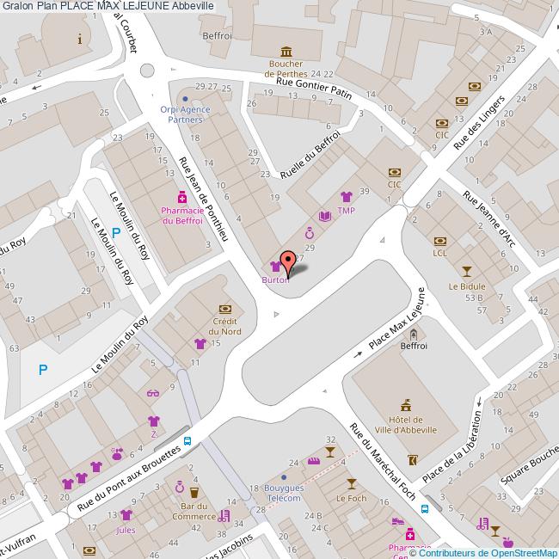
Task: Click the Orpi Agence Partners blue dot
Action: pyautogui.click(x=185, y=99)
